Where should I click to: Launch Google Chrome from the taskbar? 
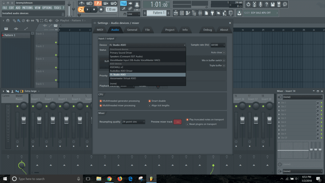(x=109, y=178)
